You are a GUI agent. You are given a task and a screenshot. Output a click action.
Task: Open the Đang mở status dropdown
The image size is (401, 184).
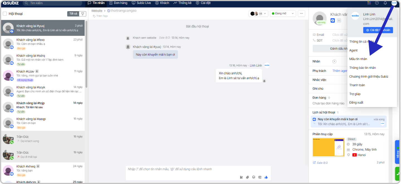[x=283, y=14]
